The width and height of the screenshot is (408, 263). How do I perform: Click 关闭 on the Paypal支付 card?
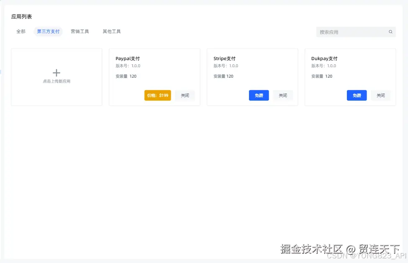click(185, 95)
